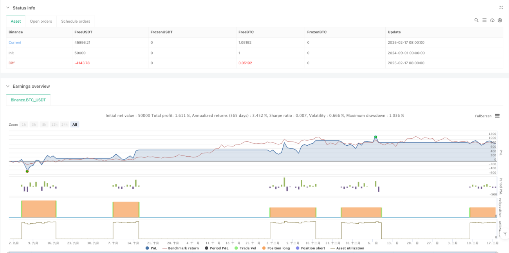Switch to the Open orders tab
Viewport: 509px width, 253px height.
coord(41,21)
